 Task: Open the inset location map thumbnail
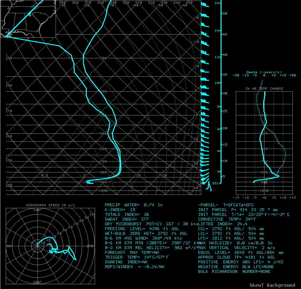(28, 19)
